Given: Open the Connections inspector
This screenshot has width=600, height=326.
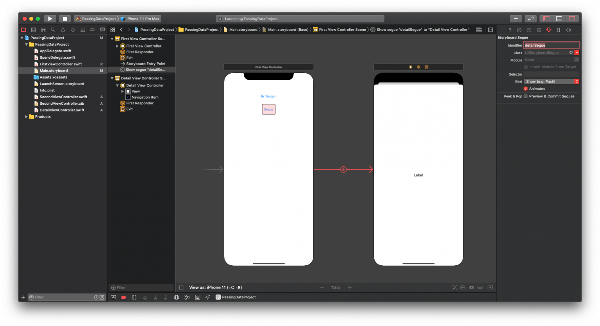Looking at the screenshot, I should pos(569,30).
